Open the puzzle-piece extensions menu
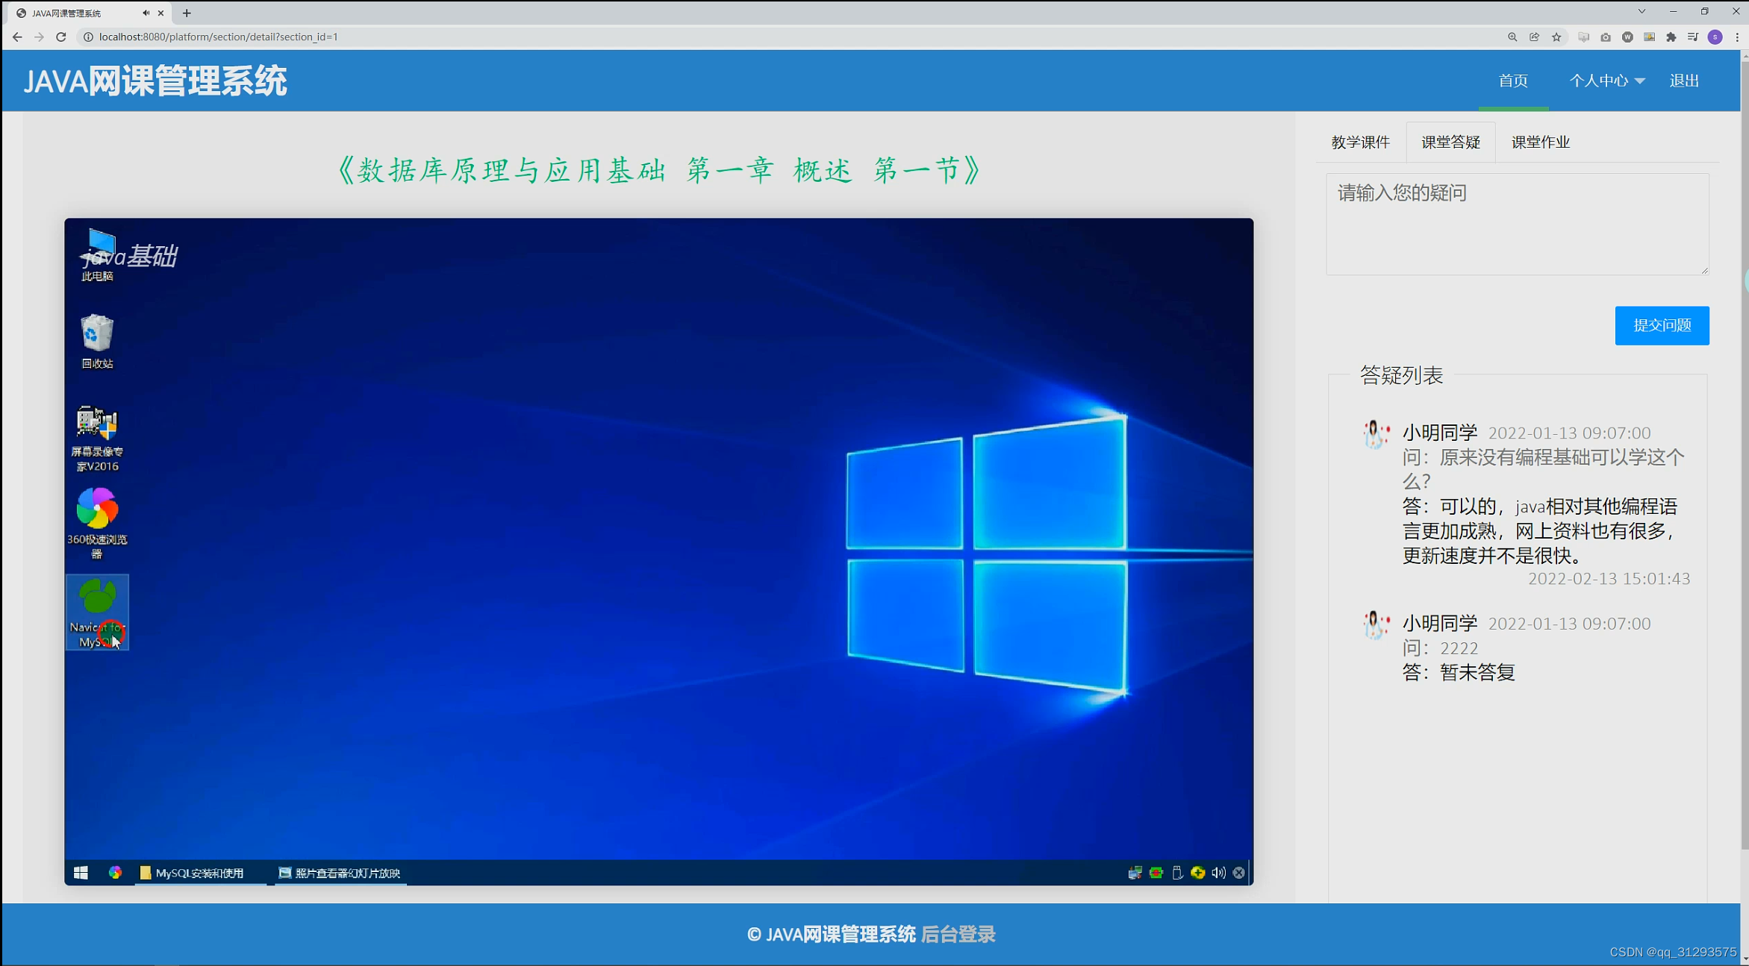This screenshot has height=966, width=1749. 1671,37
